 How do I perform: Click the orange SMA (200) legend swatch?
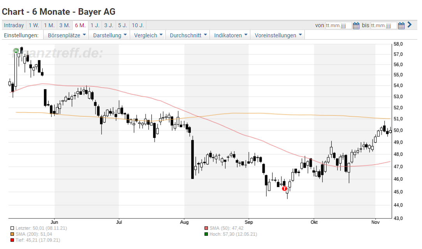click(12, 234)
